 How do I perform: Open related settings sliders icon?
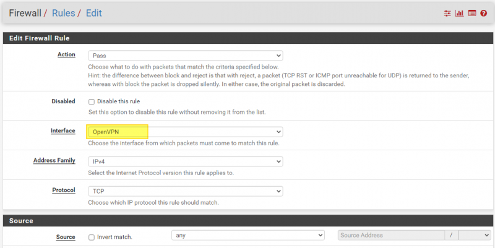[447, 13]
